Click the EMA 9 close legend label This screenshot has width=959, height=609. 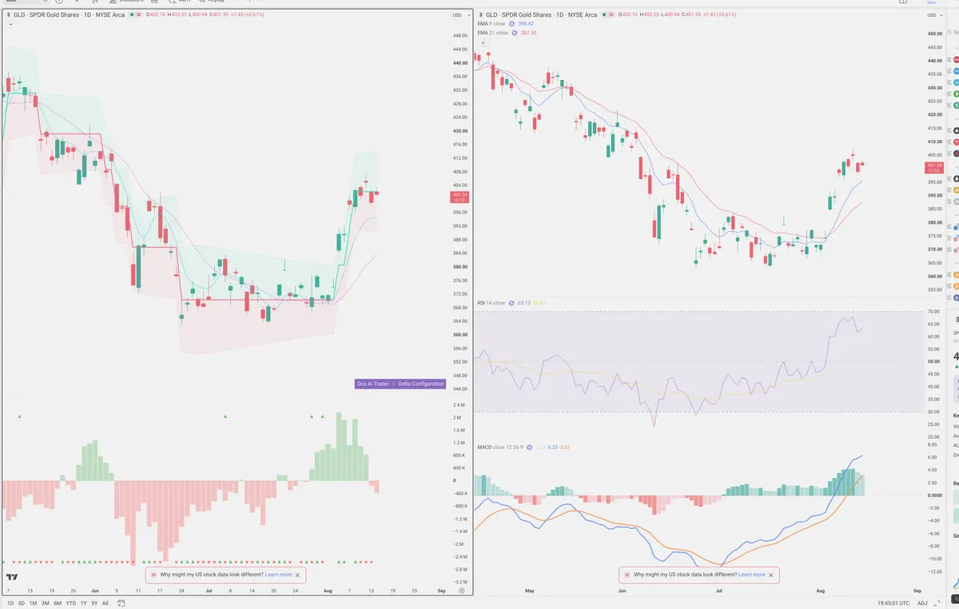491,23
